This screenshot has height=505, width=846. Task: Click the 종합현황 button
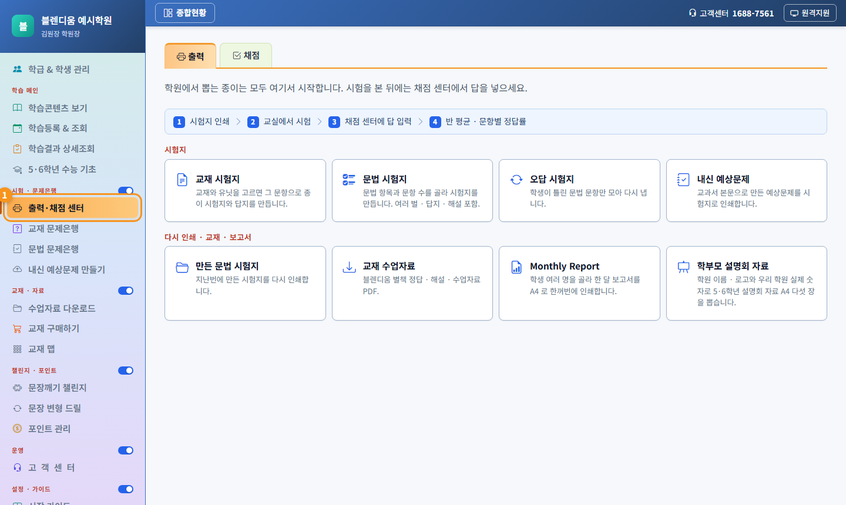185,13
